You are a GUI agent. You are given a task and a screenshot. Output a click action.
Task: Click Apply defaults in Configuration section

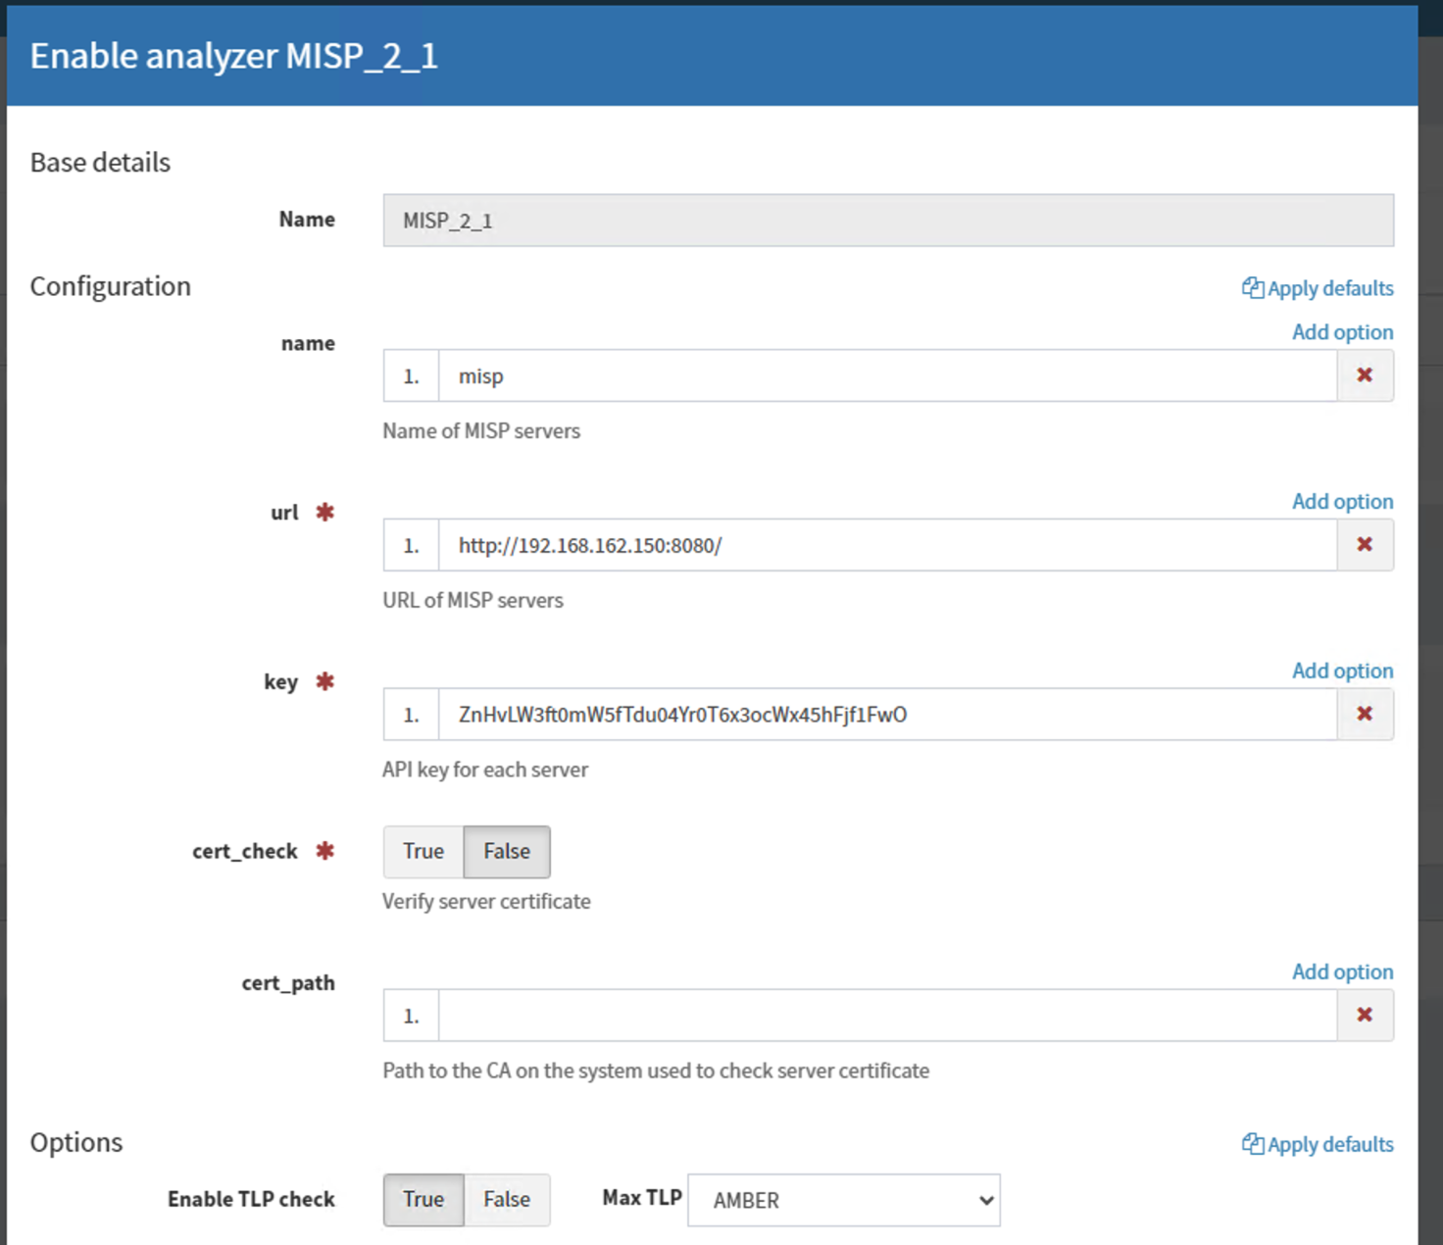[1318, 288]
